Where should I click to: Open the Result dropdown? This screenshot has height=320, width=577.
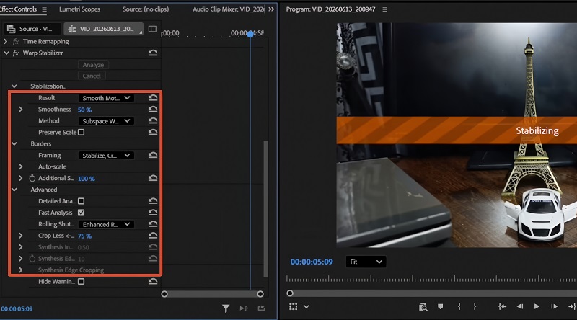pyautogui.click(x=106, y=98)
